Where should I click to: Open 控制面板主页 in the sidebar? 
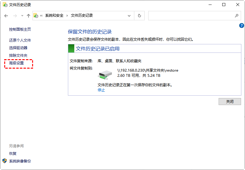click(20, 29)
